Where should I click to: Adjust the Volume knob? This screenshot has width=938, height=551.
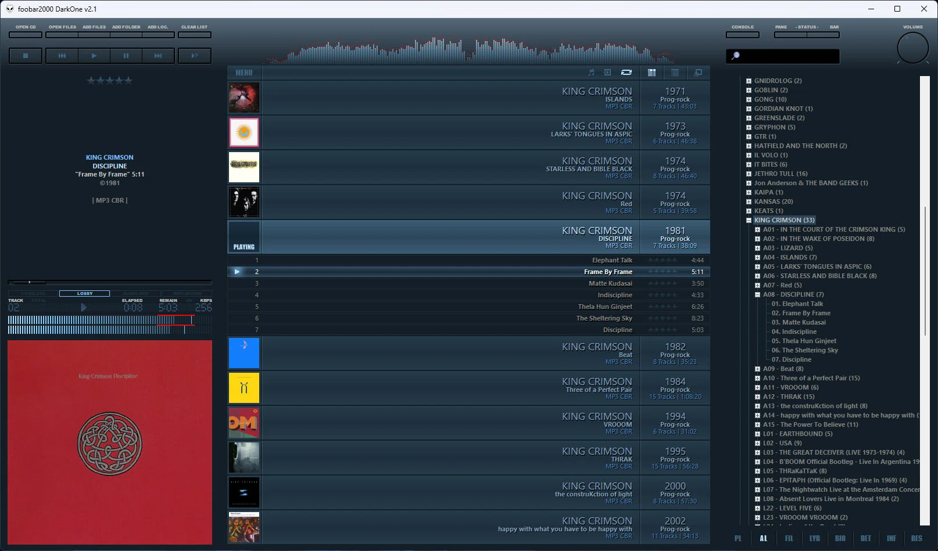pos(913,48)
